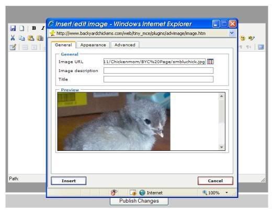Open the Advanced tab
The width and height of the screenshot is (272, 212).
pos(125,45)
